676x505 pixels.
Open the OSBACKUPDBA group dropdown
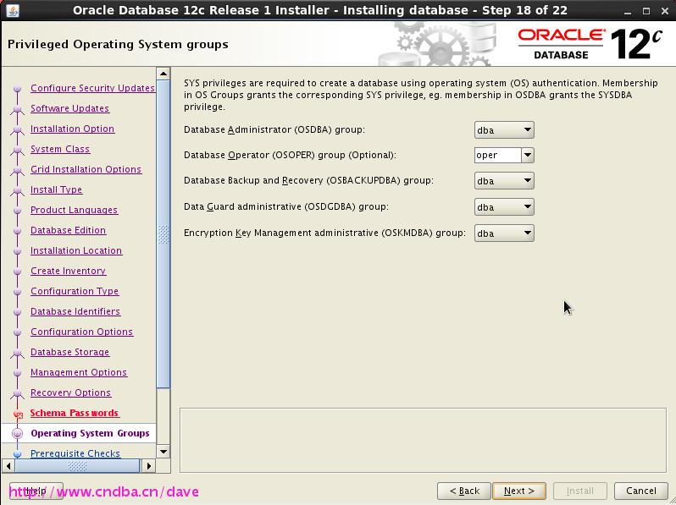tap(504, 181)
